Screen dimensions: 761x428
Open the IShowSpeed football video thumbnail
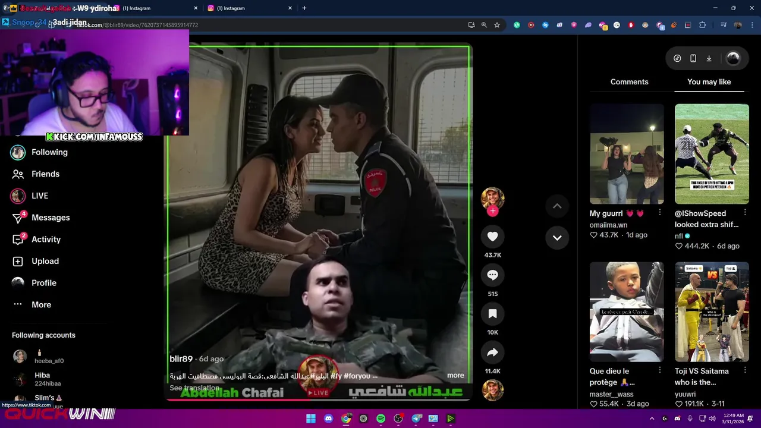coord(712,154)
